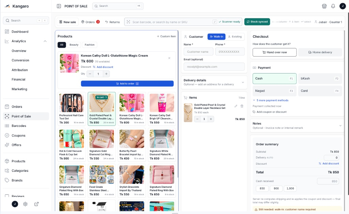349x214 pixels.
Task: Filter products by Beauty tab
Action: tap(74, 45)
